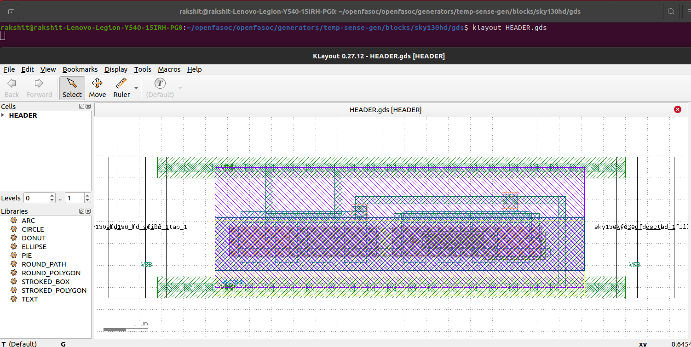Choose the Select arrow tool
The width and height of the screenshot is (691, 347).
click(x=72, y=88)
